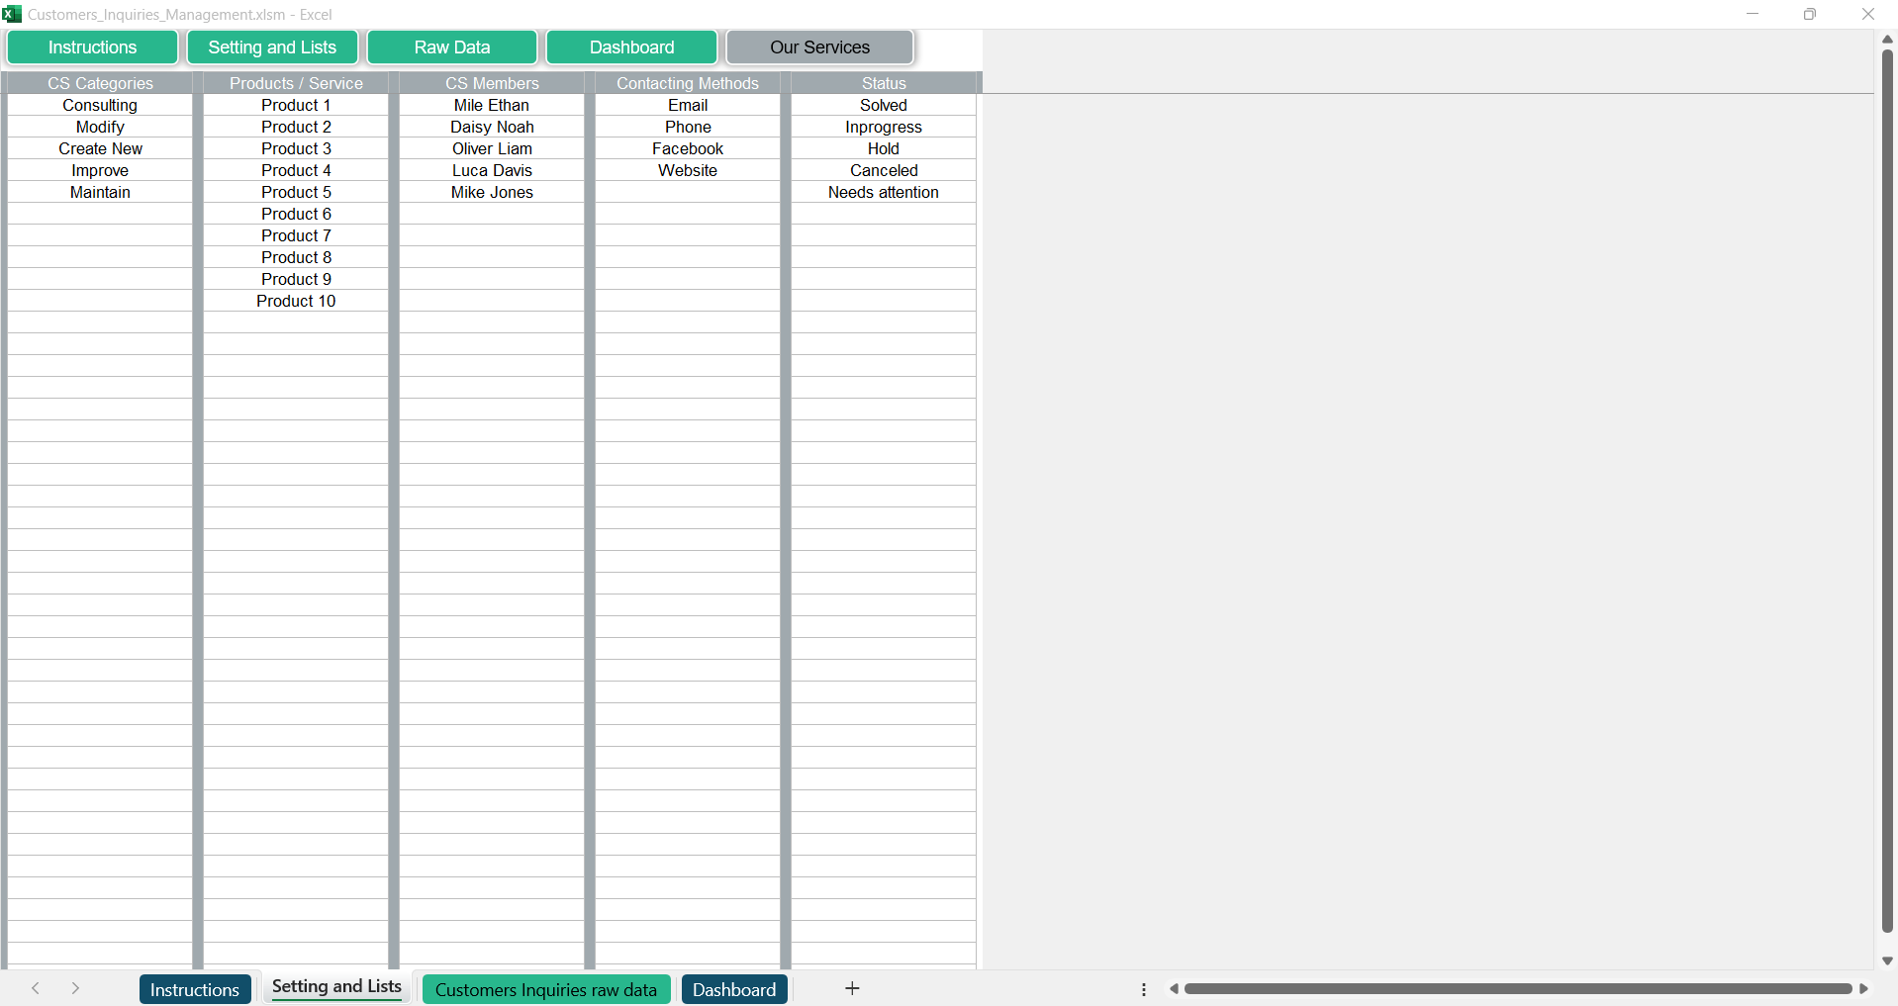Click the horizontal scrollbar thumb
The image size is (1898, 1006).
click(x=1517, y=989)
